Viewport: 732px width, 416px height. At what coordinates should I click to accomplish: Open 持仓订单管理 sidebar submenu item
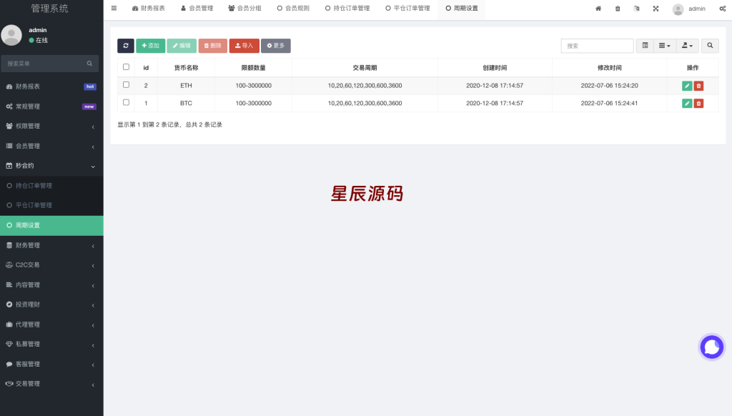click(x=51, y=186)
